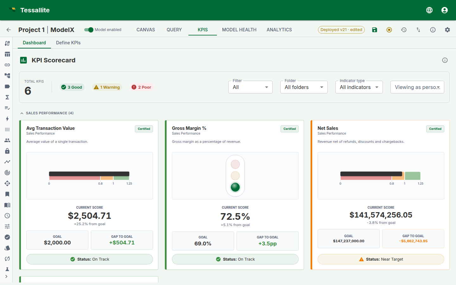Open the verified badge icon in sidebar
This screenshot has height=285, width=456.
click(x=7, y=237)
